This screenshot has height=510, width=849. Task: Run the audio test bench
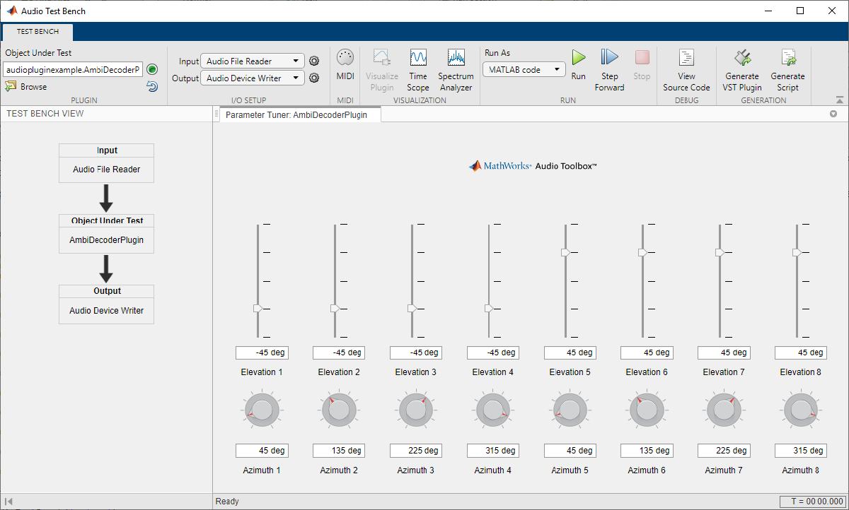579,65
